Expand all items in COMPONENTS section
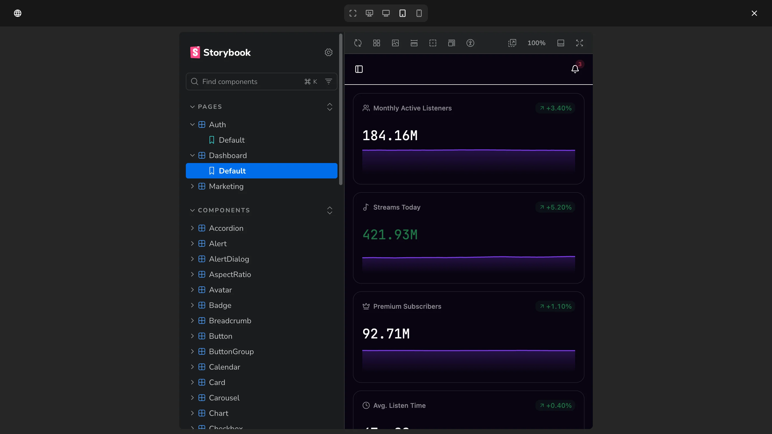 point(329,210)
